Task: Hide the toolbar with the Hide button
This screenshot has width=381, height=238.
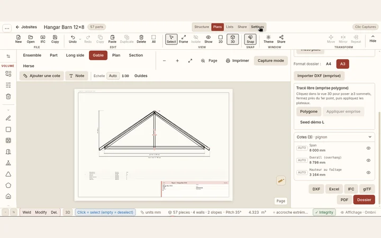Action: click(x=373, y=39)
